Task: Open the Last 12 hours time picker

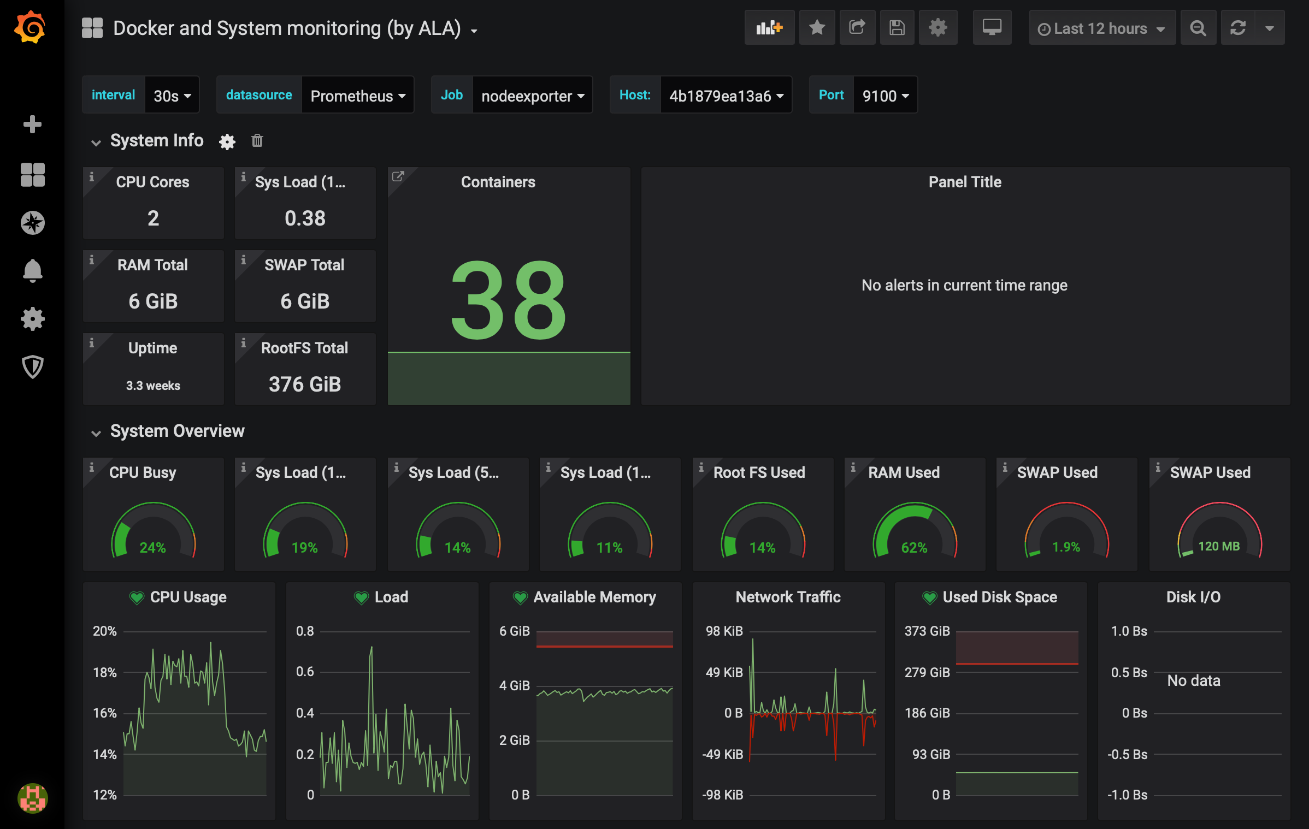Action: coord(1101,28)
